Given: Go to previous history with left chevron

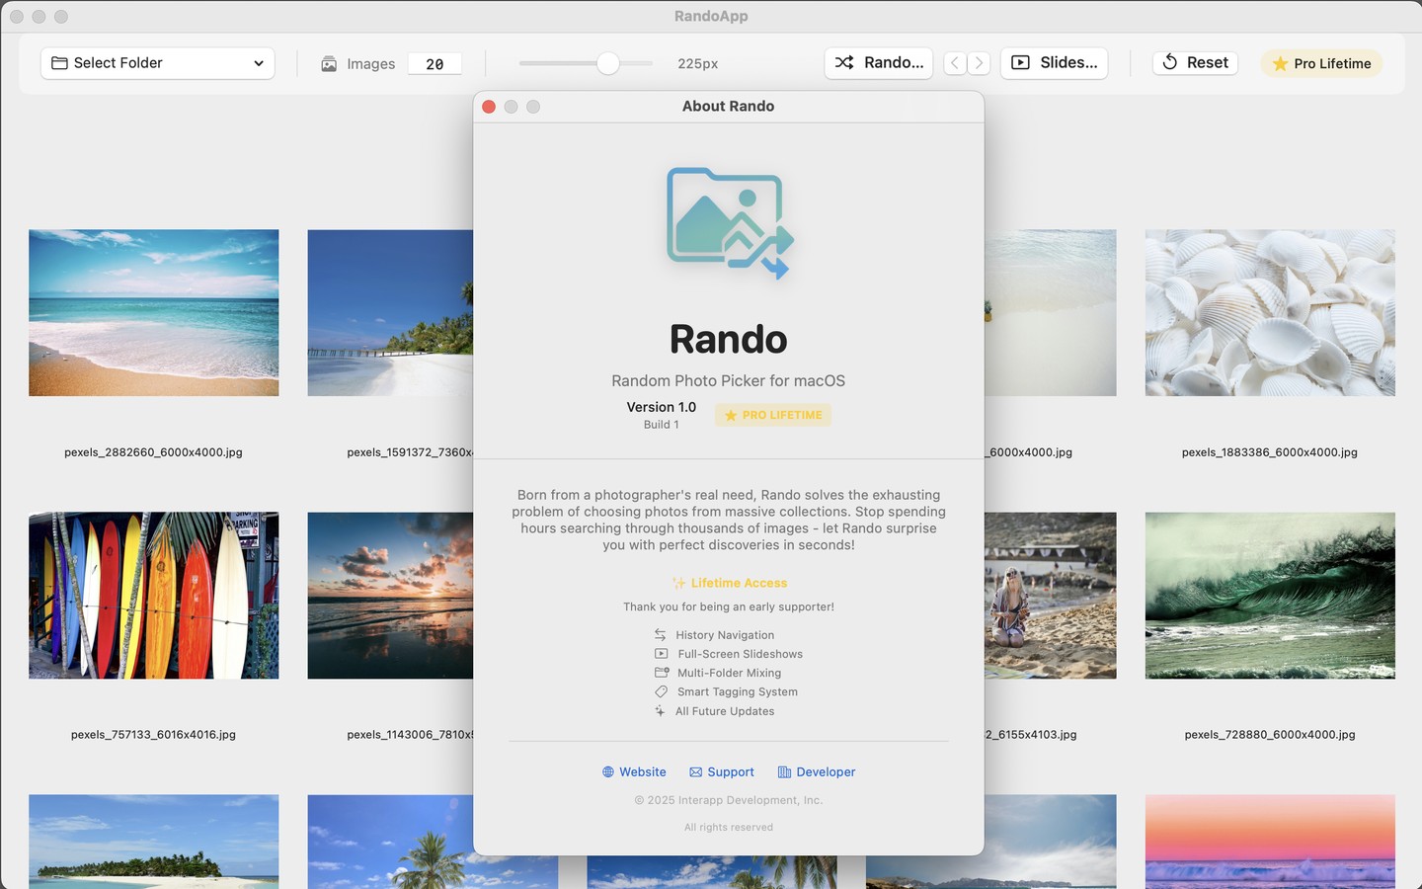Looking at the screenshot, I should point(954,63).
